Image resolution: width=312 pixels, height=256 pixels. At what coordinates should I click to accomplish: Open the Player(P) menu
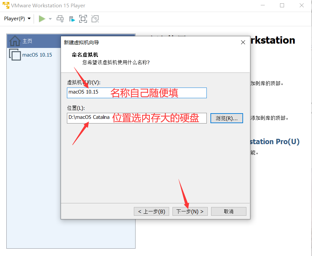pyautogui.click(x=17, y=19)
